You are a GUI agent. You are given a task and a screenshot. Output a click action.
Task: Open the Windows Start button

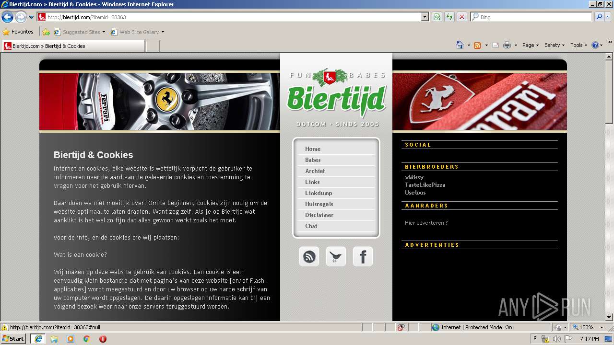13,338
